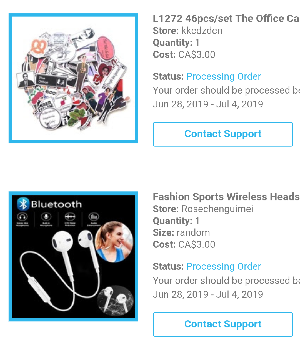Open Processing Order status for Rosechenguimei item
The height and width of the screenshot is (345, 300).
point(224,266)
